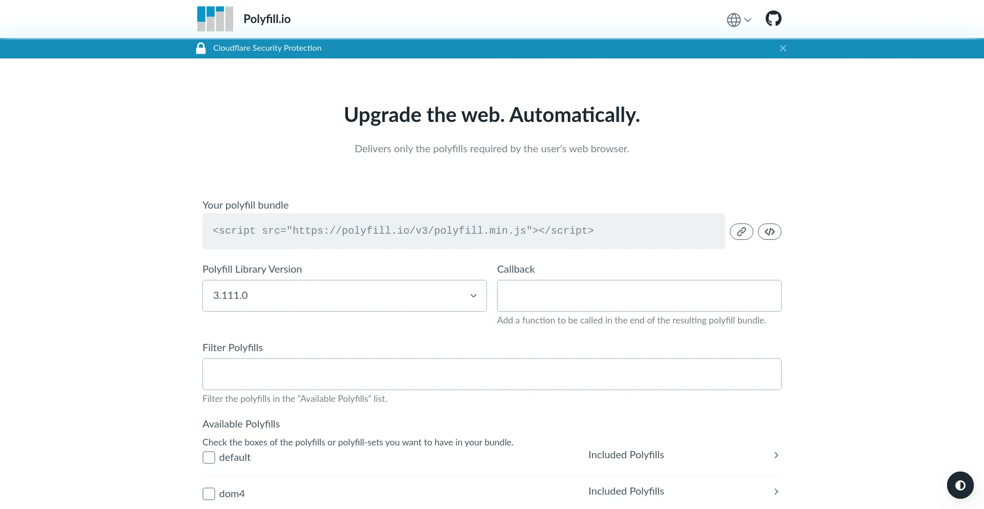Click the lock icon in security banner
This screenshot has height=509, width=984.
(201, 48)
